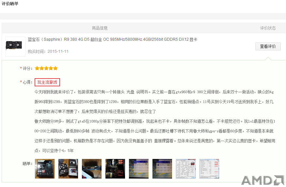286x187 pixels.
Task: Click the 评价晒单 heading
Action: point(10,4)
